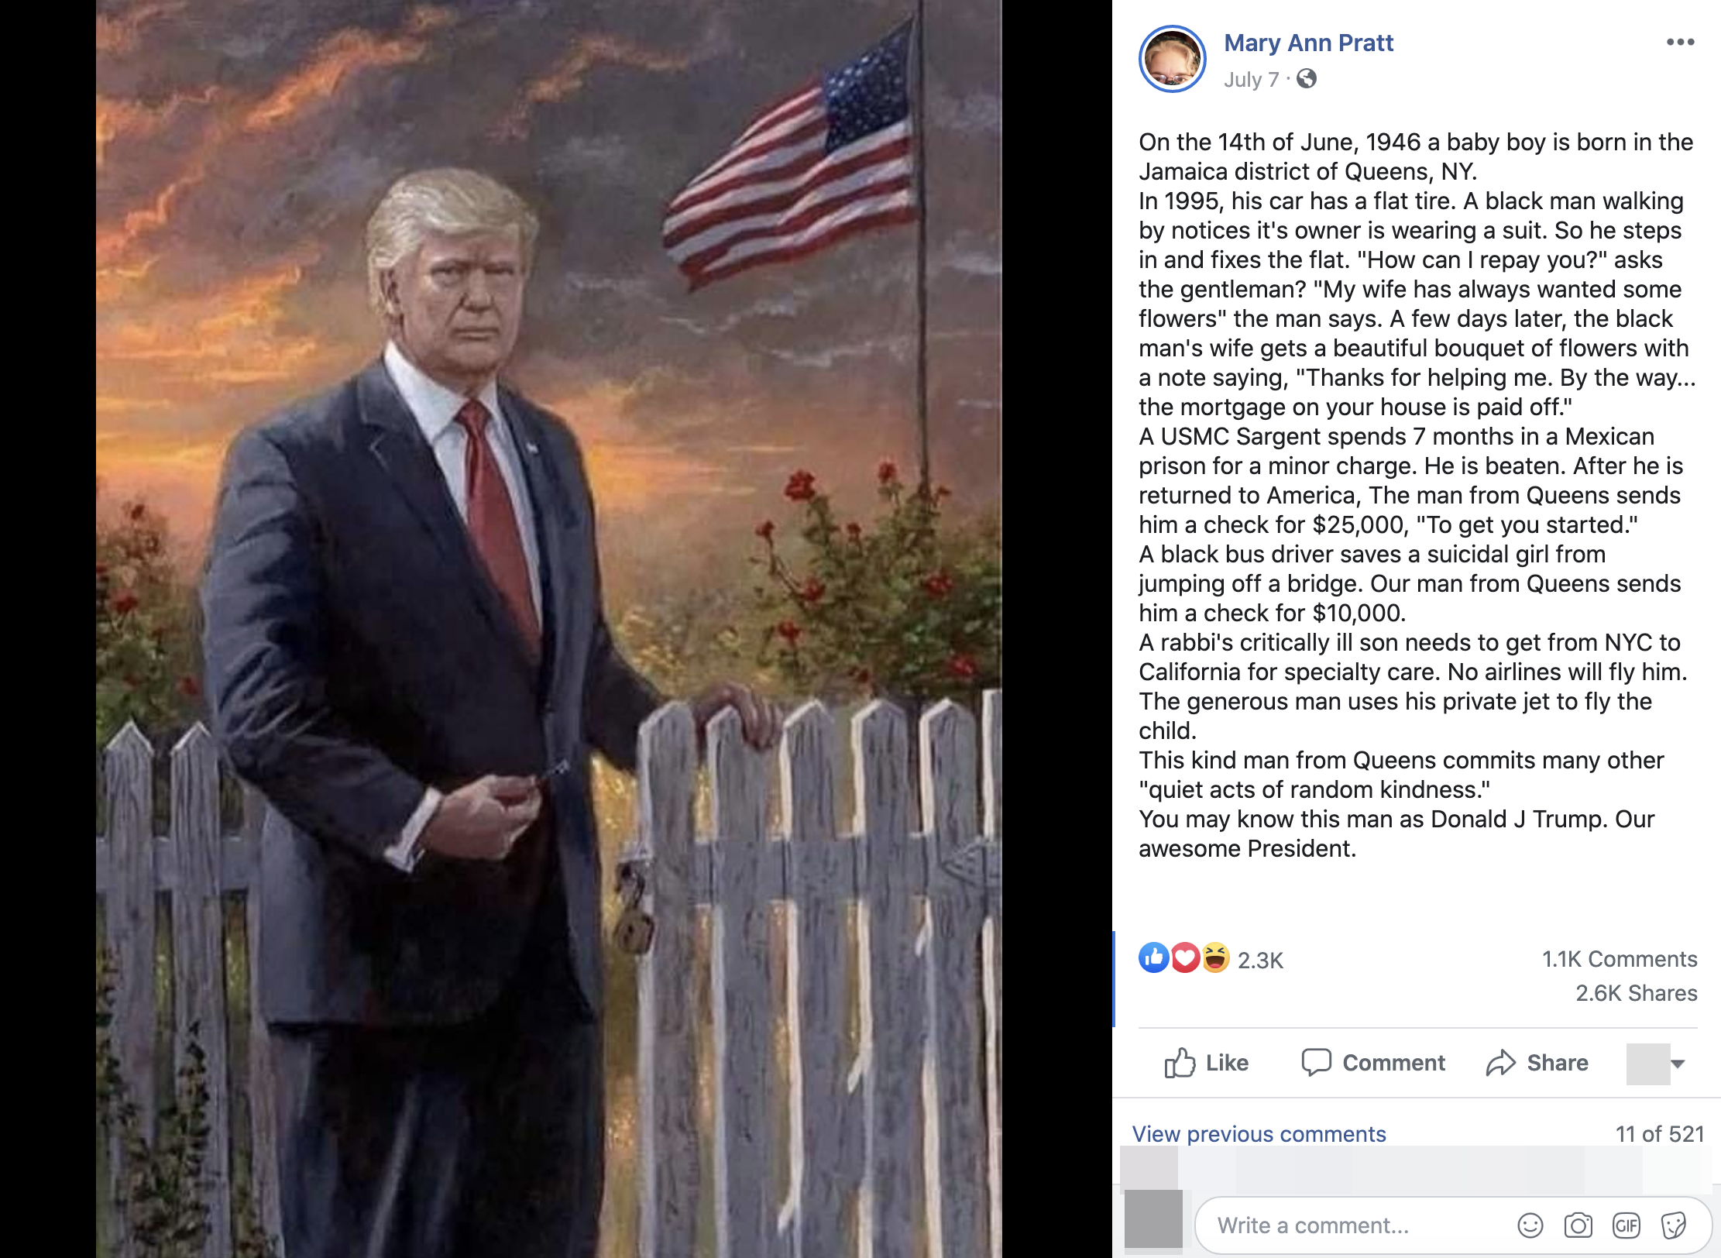This screenshot has width=1721, height=1258.
Task: Expand the comment-as profile dropdown arrow
Action: [1678, 1064]
